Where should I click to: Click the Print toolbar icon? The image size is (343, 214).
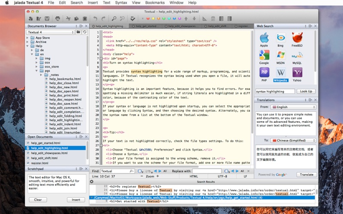57,18
